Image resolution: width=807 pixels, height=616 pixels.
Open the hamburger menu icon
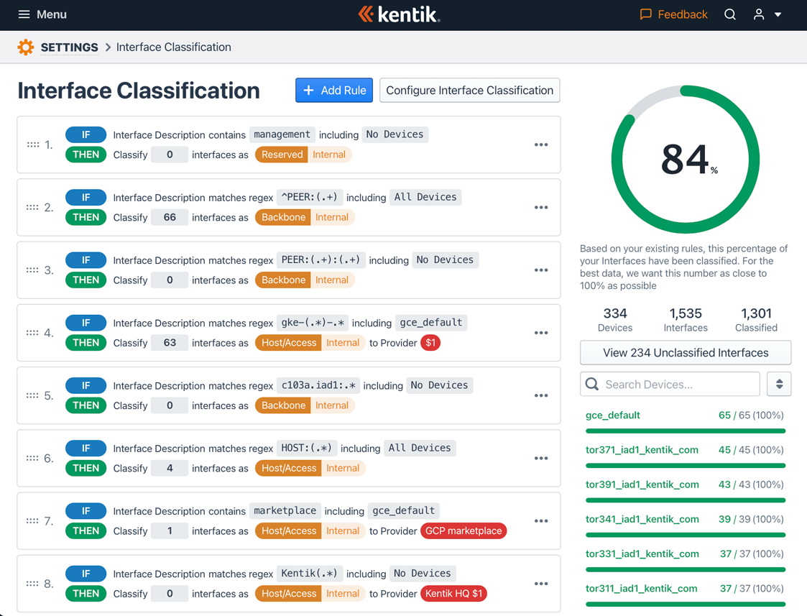24,14
